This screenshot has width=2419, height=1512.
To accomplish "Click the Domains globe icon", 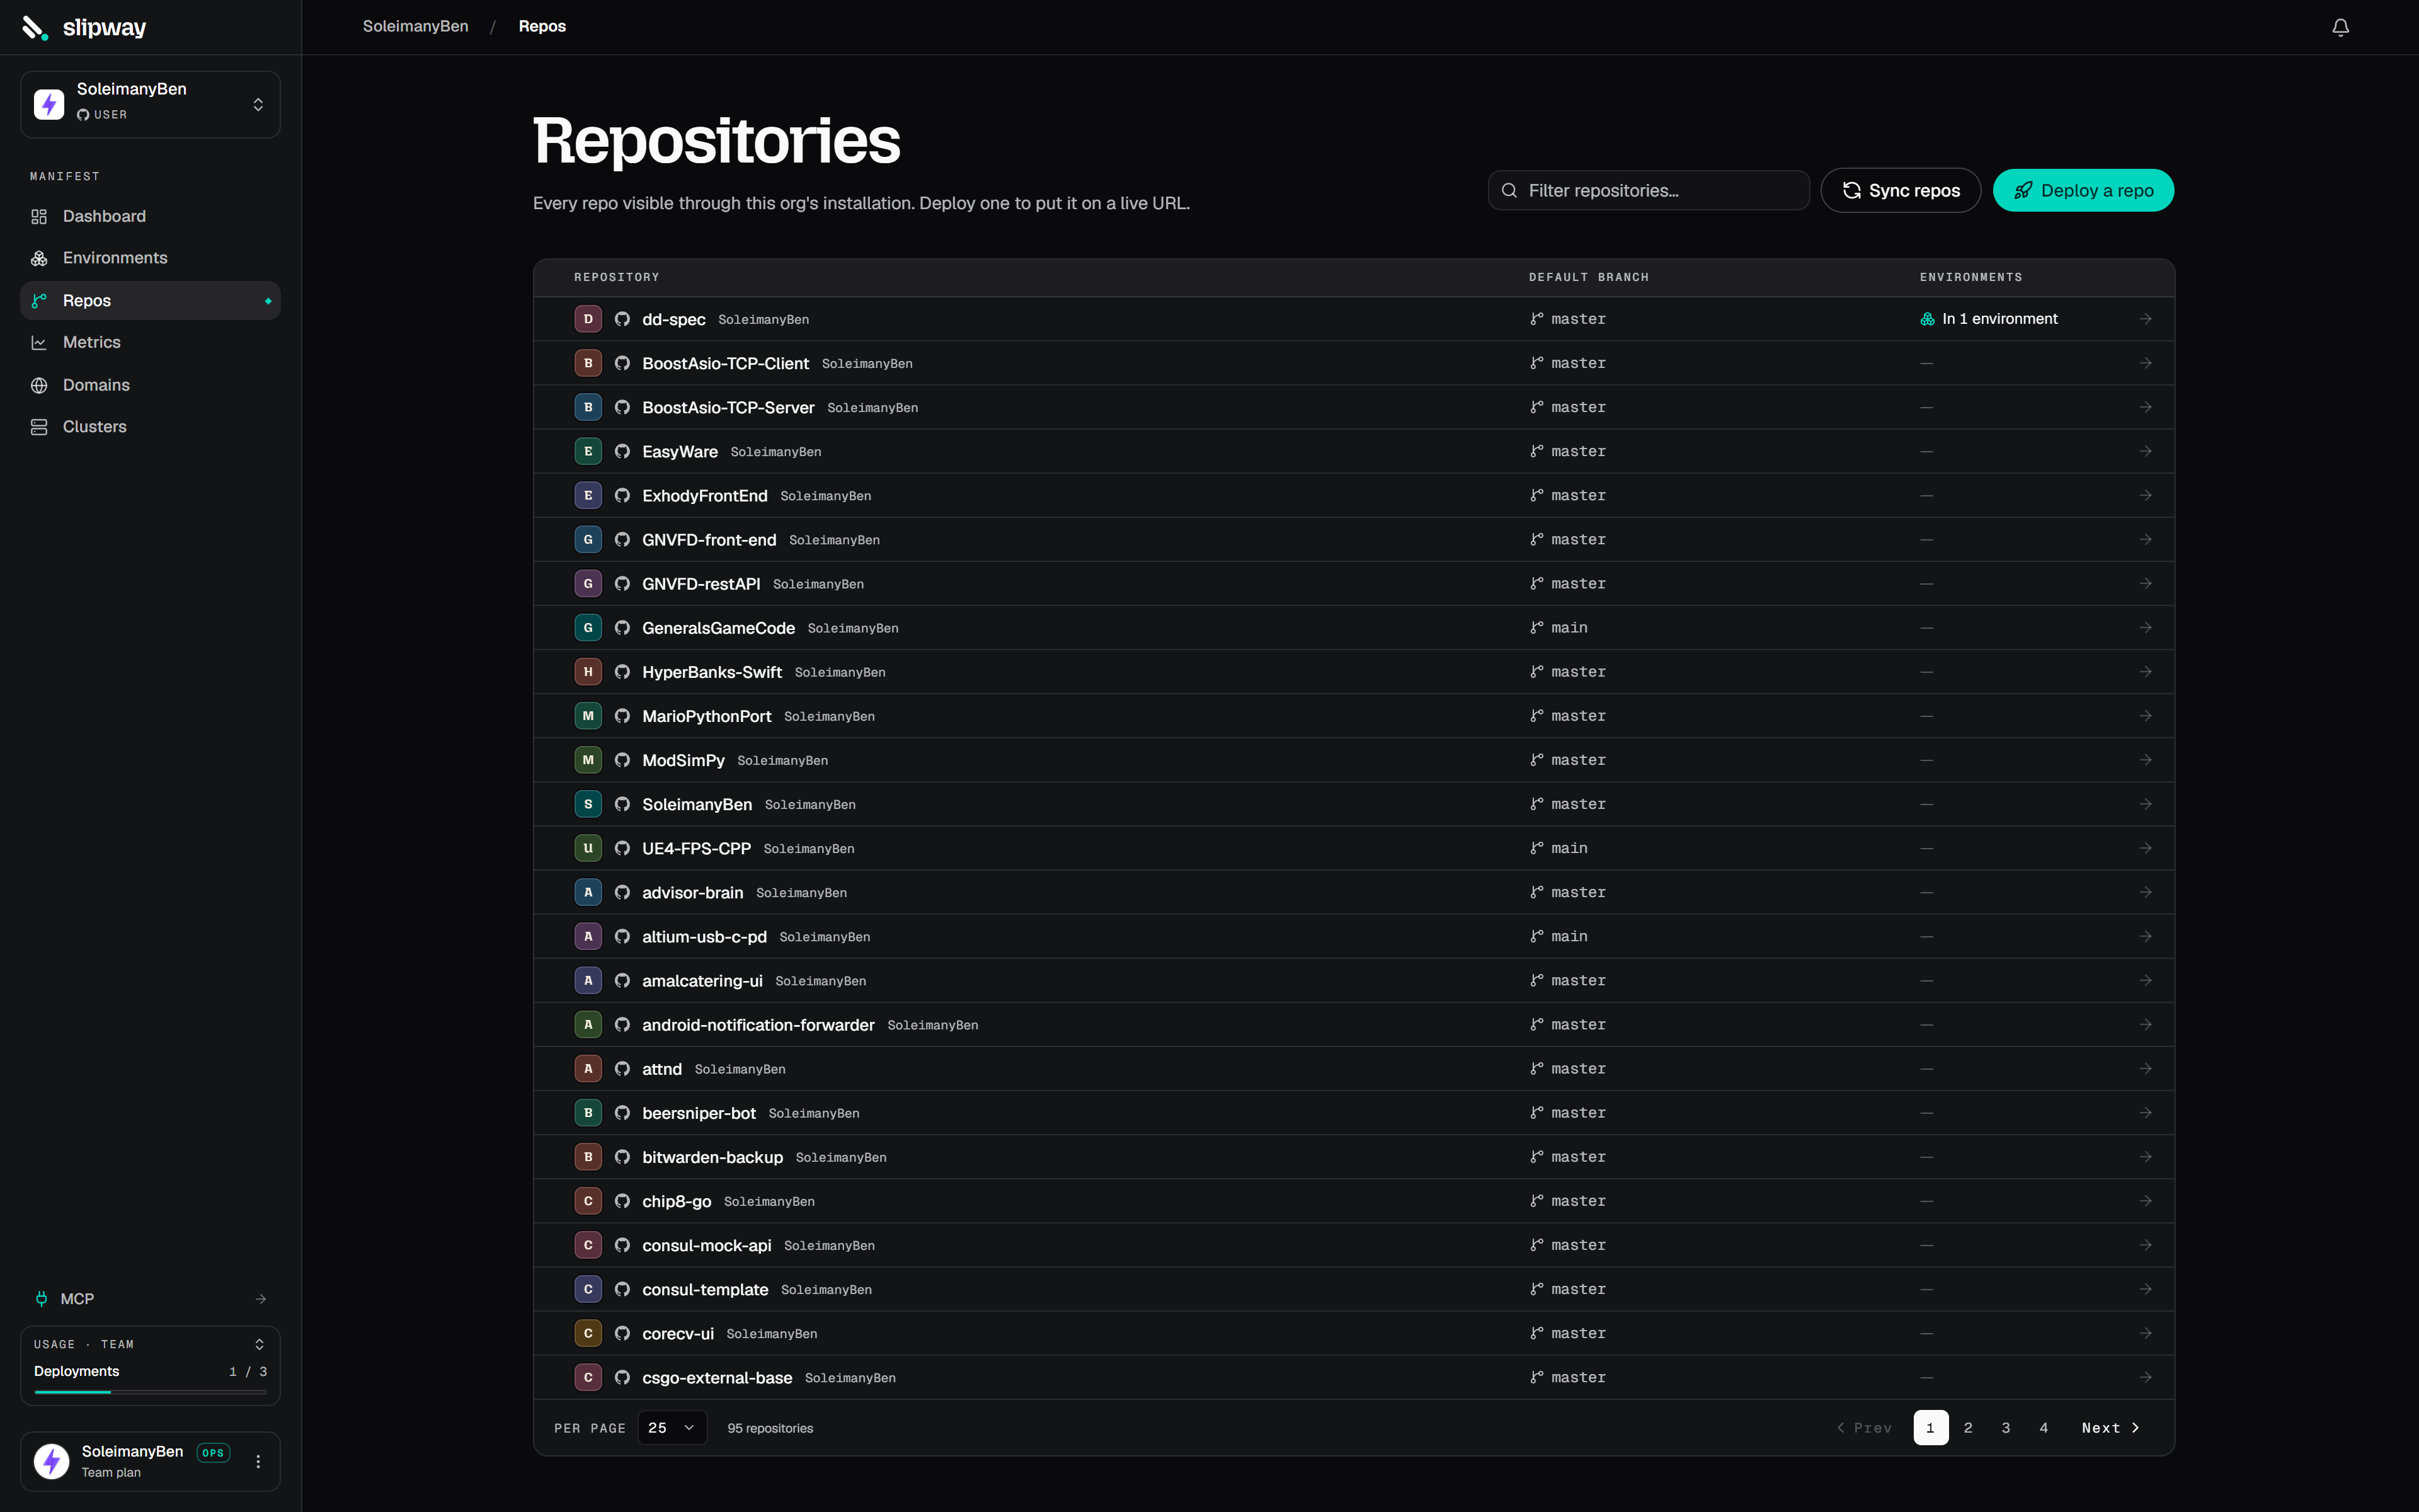I will click(x=39, y=385).
